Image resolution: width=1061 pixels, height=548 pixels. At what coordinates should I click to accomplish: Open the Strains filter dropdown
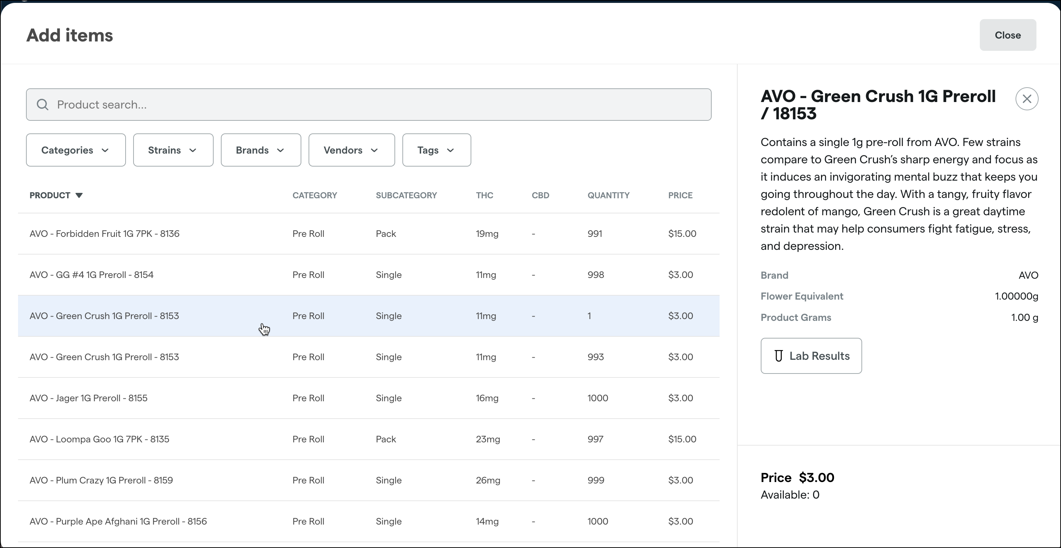(173, 150)
